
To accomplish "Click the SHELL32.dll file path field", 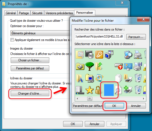I will (x=99, y=37).
